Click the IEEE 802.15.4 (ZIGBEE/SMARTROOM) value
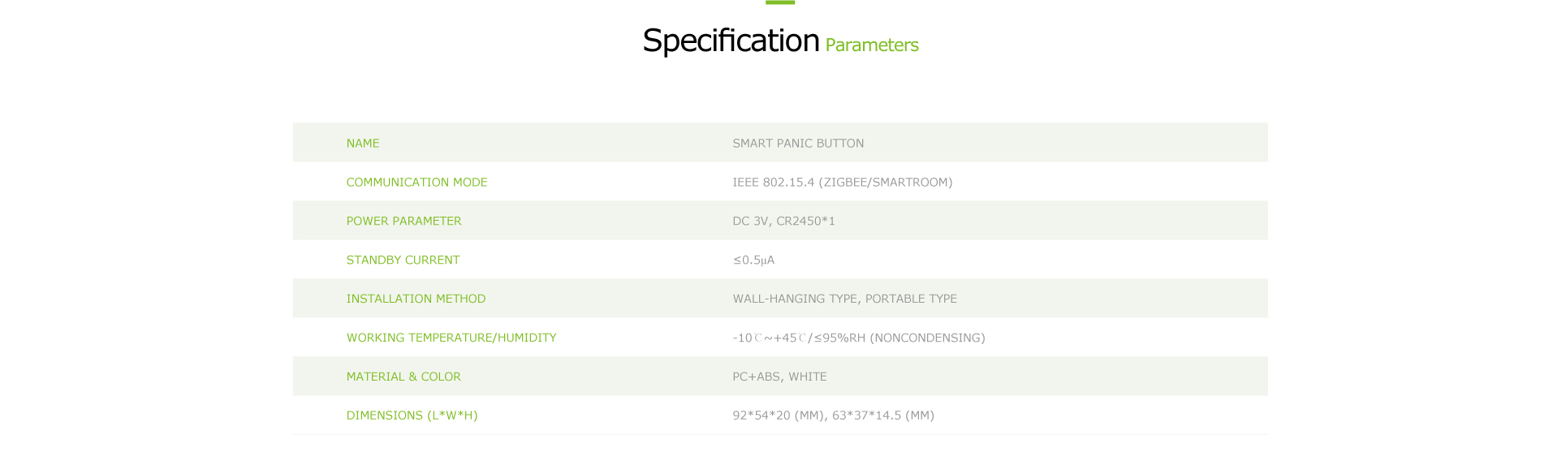 (x=842, y=182)
